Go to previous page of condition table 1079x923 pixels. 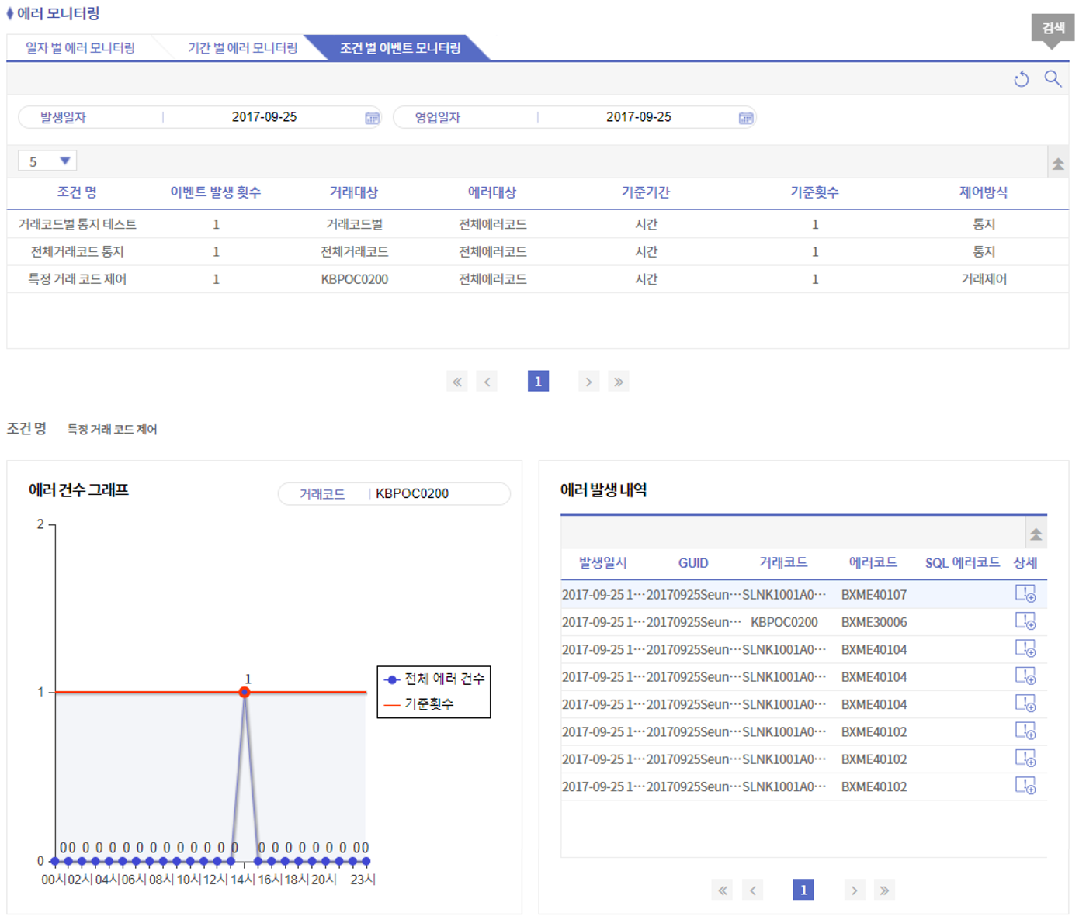coord(487,382)
